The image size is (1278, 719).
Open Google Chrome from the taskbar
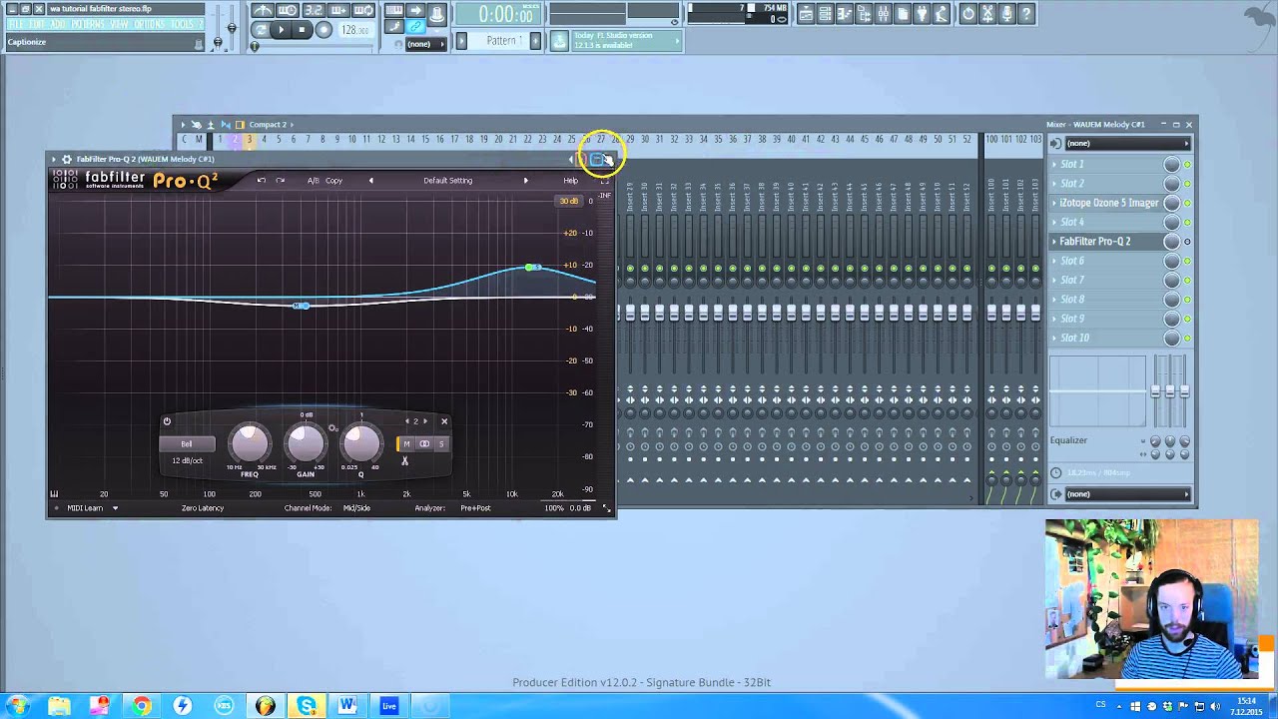click(141, 706)
